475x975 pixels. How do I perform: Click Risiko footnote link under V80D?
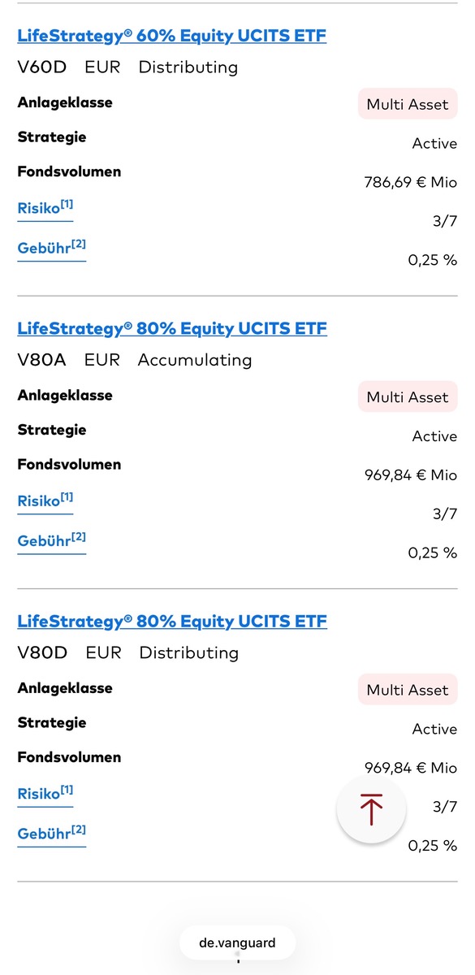click(45, 793)
